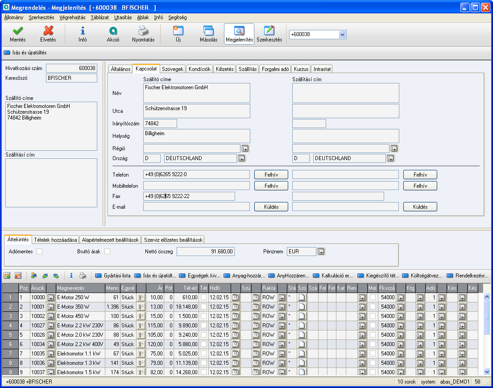This screenshot has width=493, height=388.
Task: Open the unit selector beside Stück in E-Motor 250 W row
Action: (141, 297)
